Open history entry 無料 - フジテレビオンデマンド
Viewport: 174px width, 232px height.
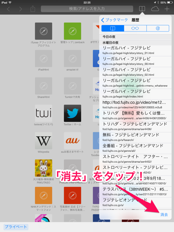pos(135,137)
